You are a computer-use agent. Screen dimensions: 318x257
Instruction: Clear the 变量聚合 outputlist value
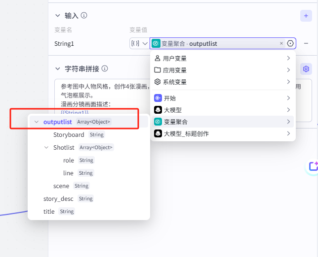[281, 43]
